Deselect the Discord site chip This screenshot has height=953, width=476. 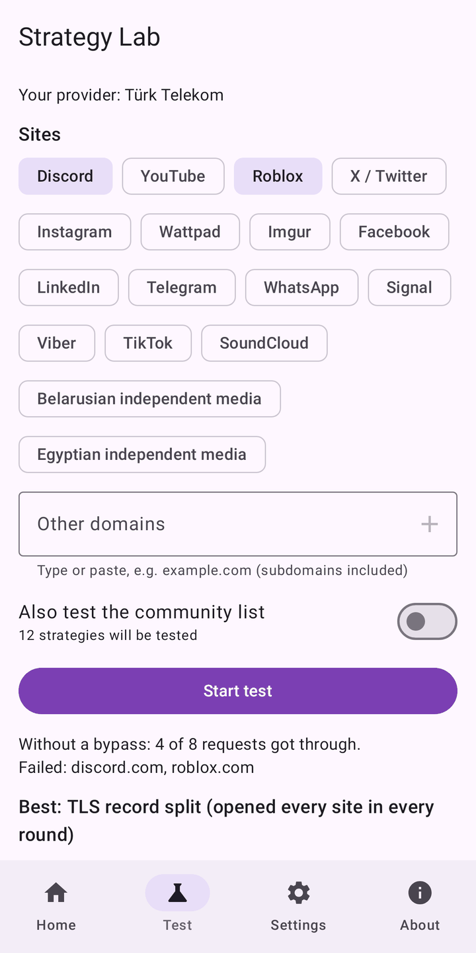(x=65, y=176)
